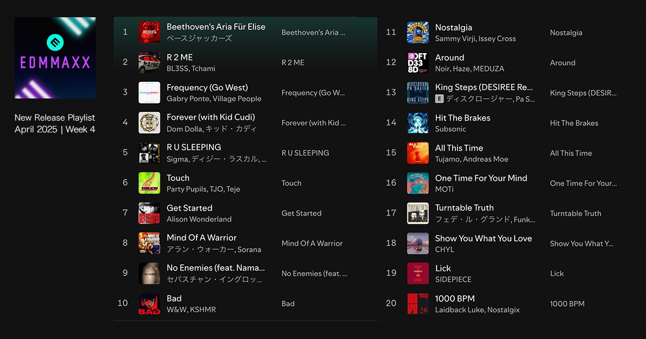Click the All This Time album cover

click(x=418, y=153)
